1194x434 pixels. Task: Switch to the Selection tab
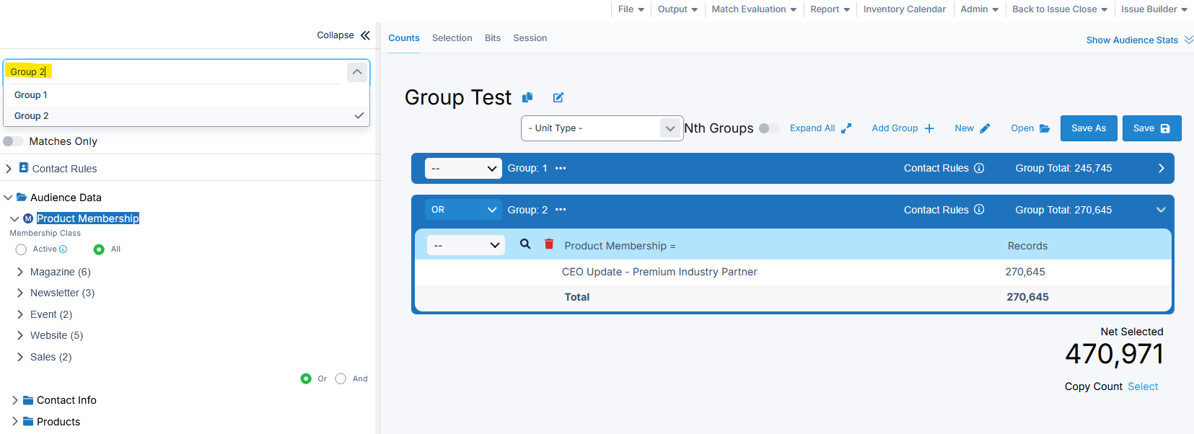[452, 38]
